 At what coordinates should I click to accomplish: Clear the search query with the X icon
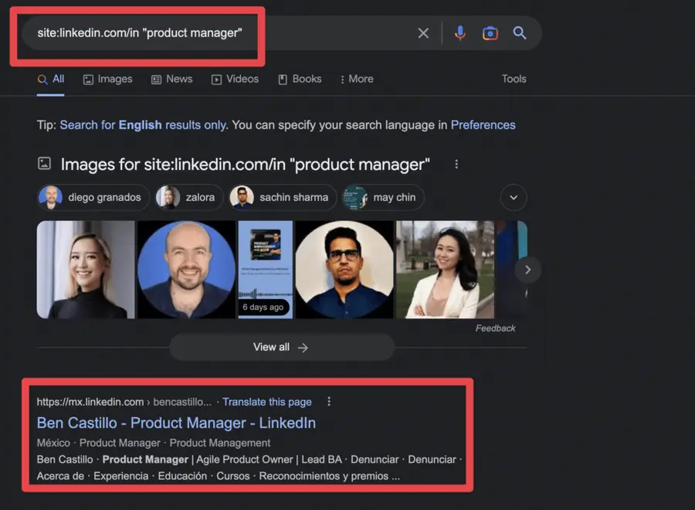(423, 32)
